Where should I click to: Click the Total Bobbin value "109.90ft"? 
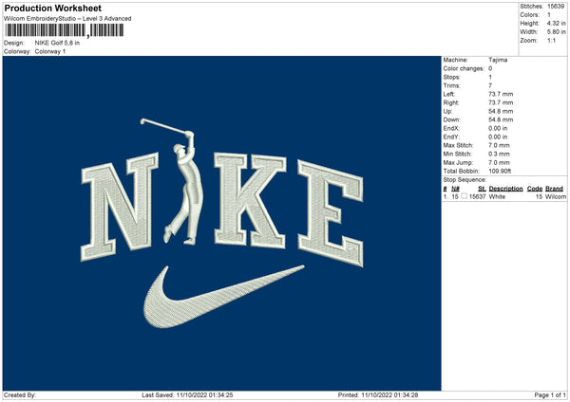coord(500,171)
